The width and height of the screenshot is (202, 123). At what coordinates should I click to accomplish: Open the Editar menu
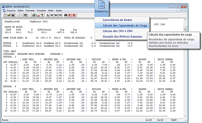click(x=21, y=11)
